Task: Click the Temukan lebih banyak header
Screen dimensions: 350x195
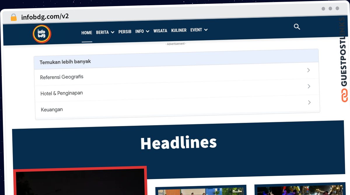Action: point(176,59)
